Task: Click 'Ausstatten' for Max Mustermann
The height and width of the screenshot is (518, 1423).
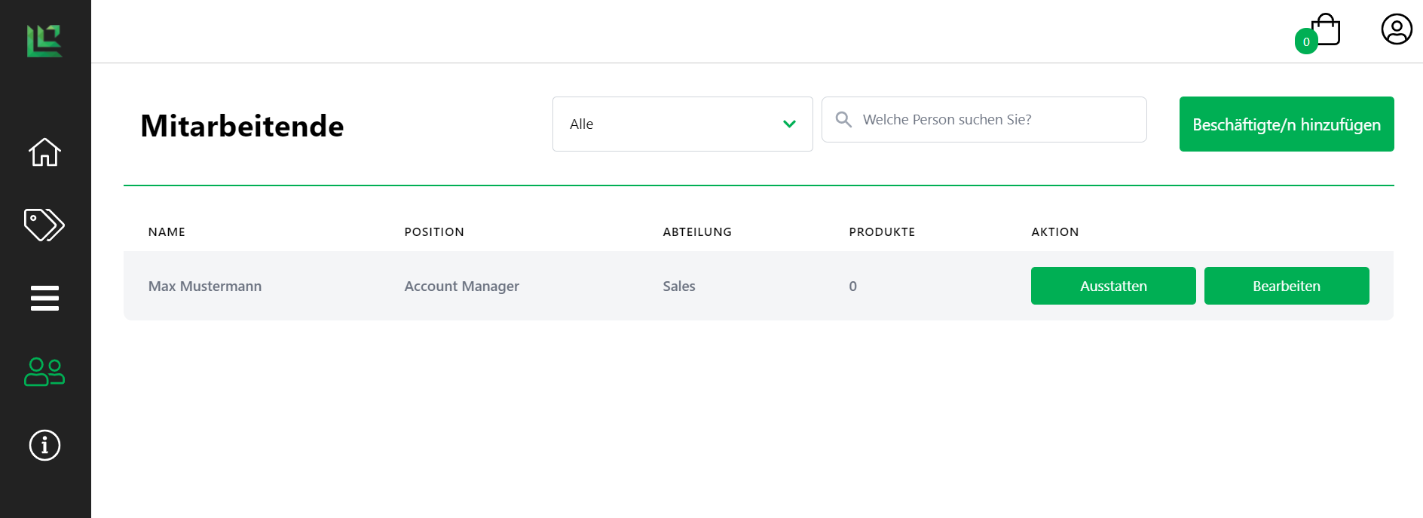Action: pyautogui.click(x=1112, y=286)
